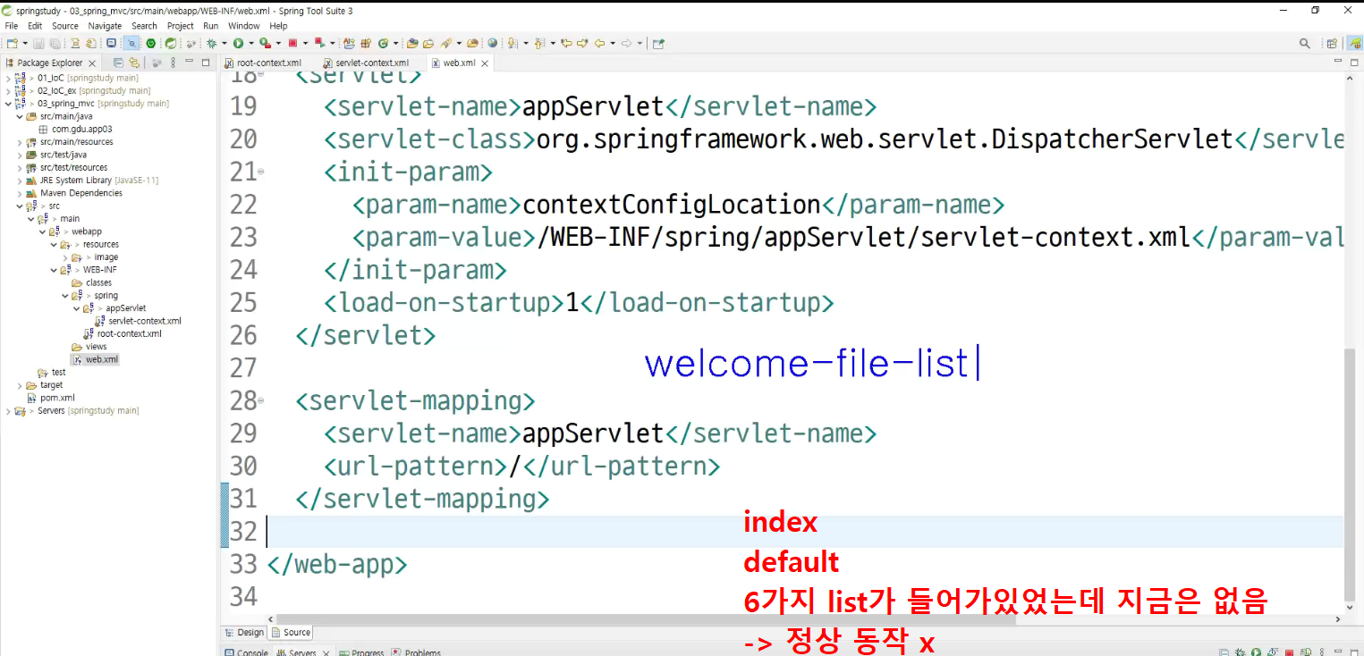
Task: Collapse the 03_spring_mvc project node
Action: pyautogui.click(x=8, y=104)
